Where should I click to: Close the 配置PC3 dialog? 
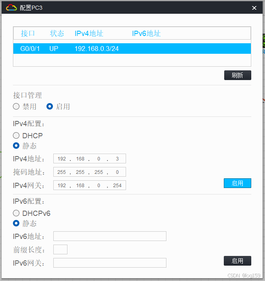click(254, 8)
